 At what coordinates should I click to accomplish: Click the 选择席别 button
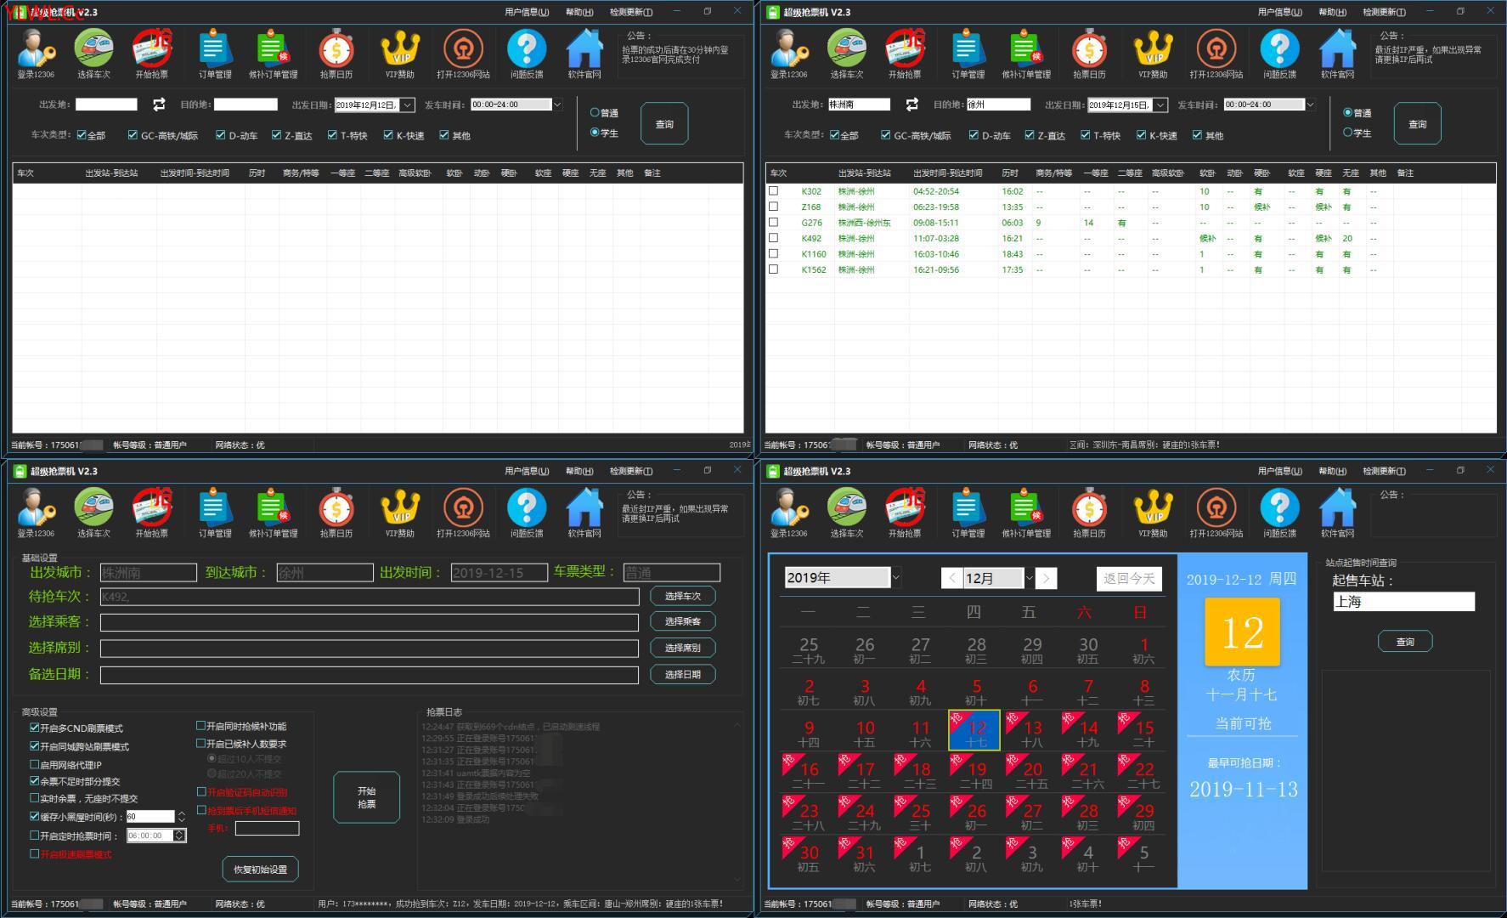(683, 648)
